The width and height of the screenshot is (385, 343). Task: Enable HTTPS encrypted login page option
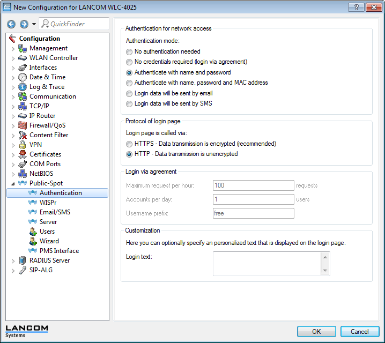click(x=129, y=144)
